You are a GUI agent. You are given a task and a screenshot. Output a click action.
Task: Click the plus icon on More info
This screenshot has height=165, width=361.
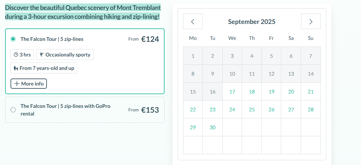click(x=17, y=84)
